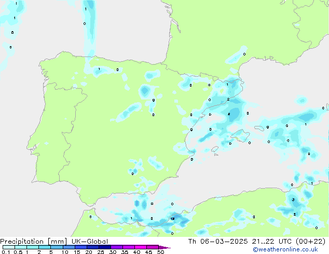329x254 pixels.
Task: Click the legend tick label '15'
Action: pyautogui.click(x=77, y=252)
